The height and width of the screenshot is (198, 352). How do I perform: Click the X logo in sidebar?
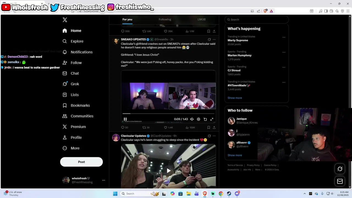pos(65,20)
